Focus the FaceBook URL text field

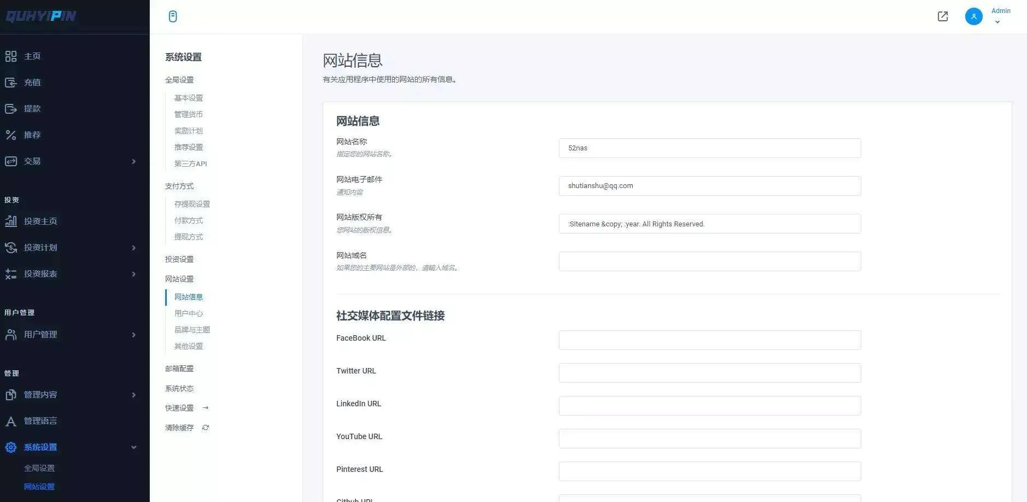tap(709, 340)
